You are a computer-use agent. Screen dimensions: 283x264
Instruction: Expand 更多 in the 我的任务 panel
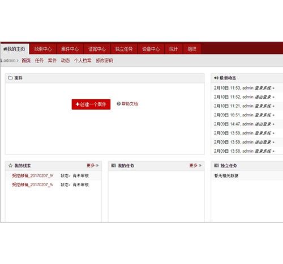[x=195, y=166]
